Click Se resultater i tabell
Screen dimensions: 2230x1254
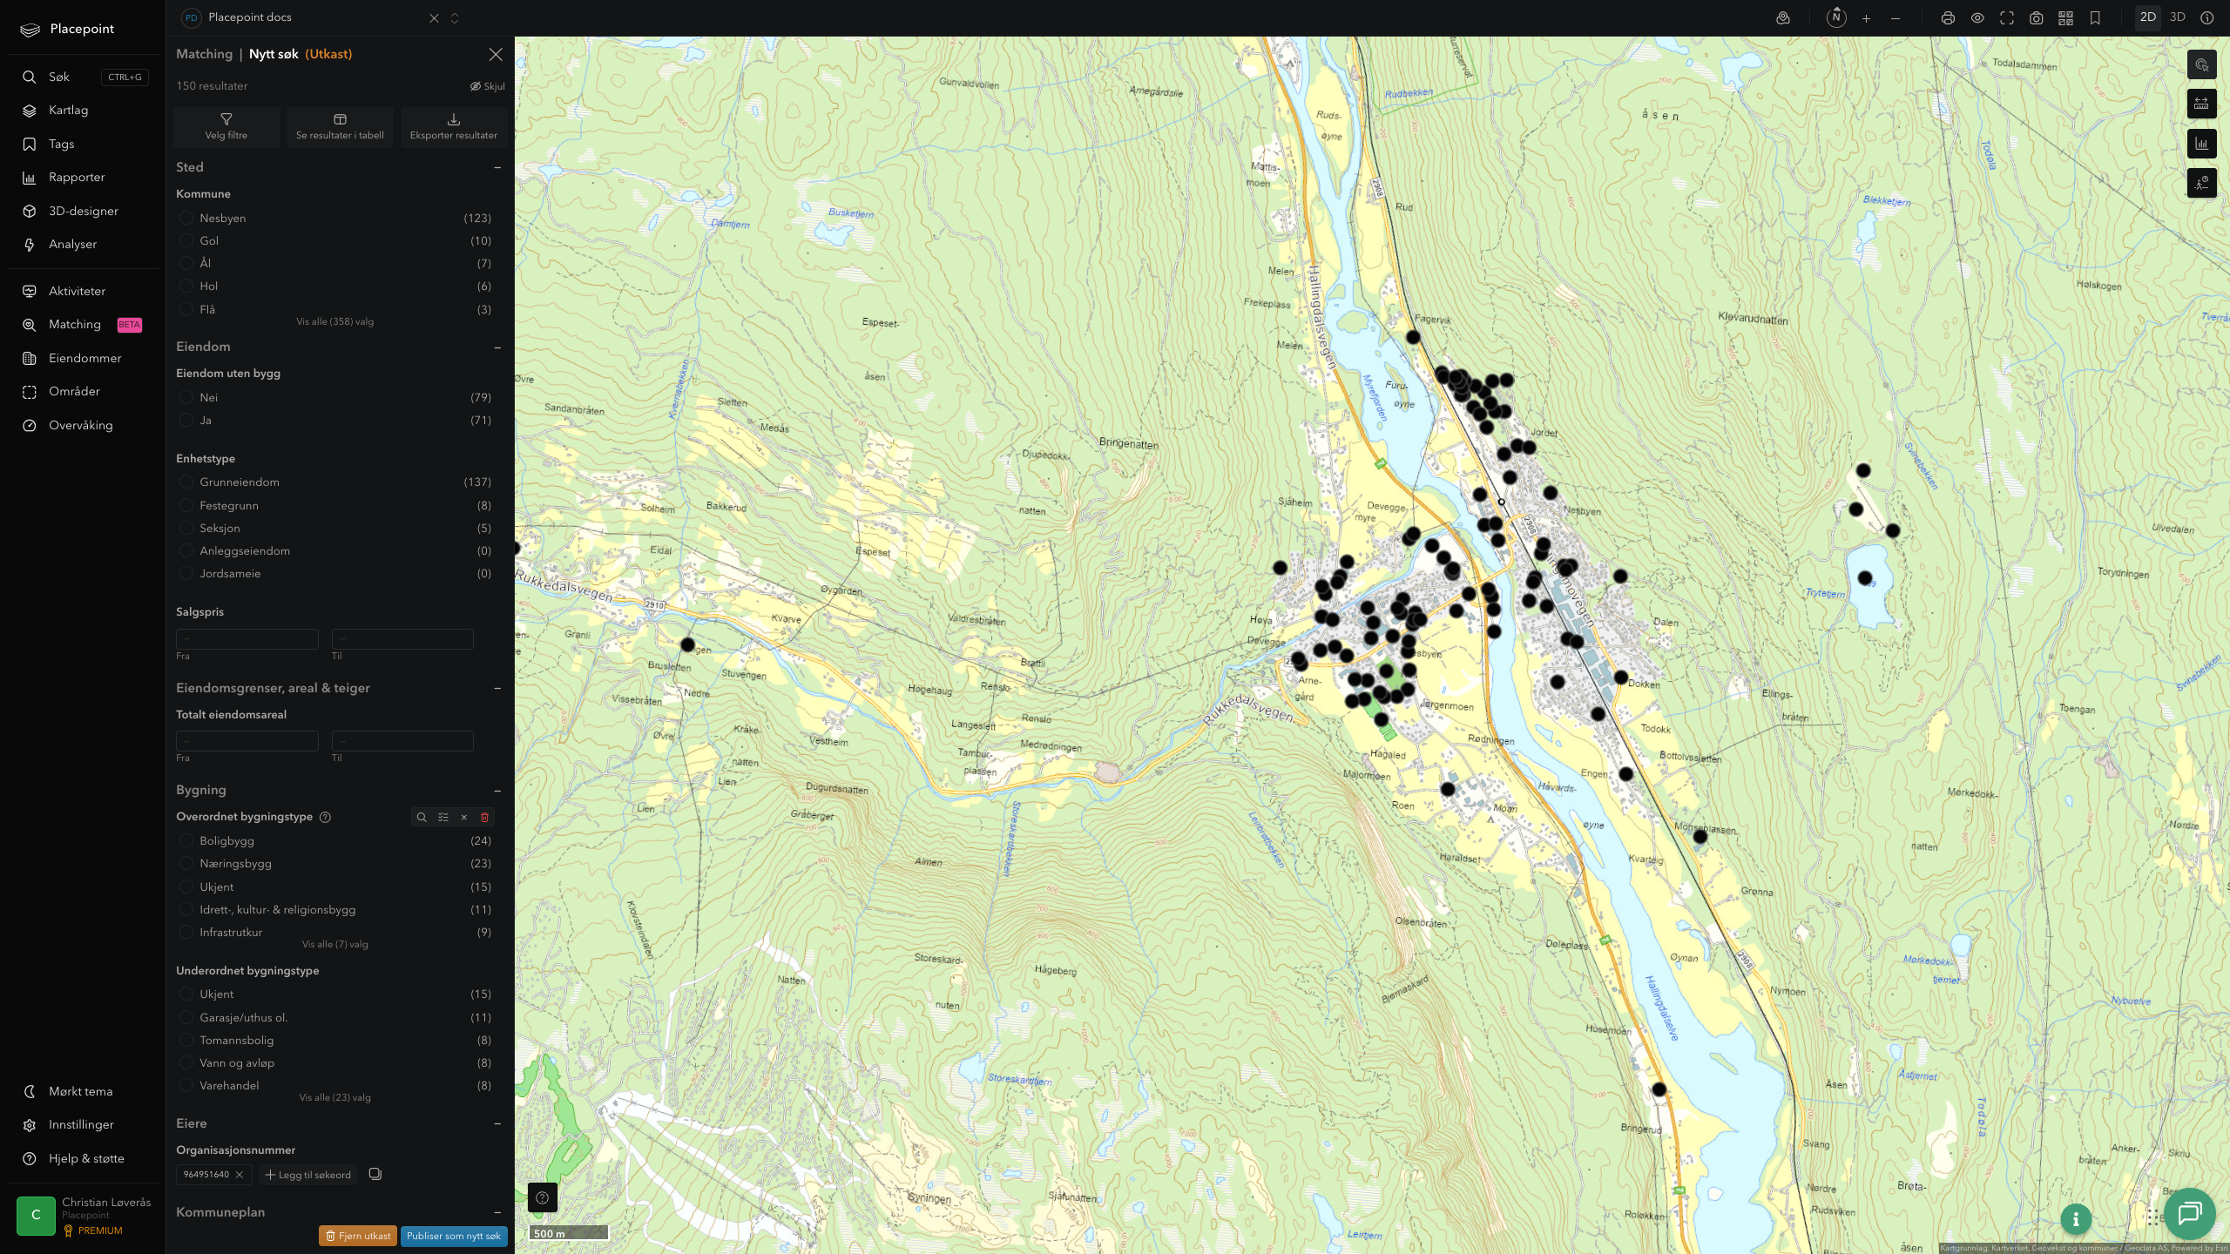340,126
